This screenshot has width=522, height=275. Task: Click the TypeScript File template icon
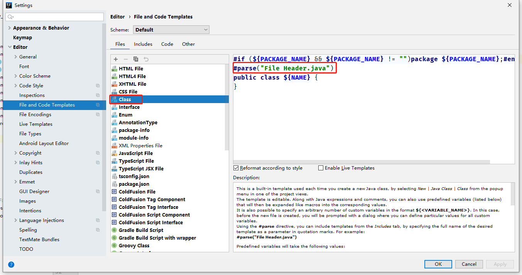[x=114, y=161]
